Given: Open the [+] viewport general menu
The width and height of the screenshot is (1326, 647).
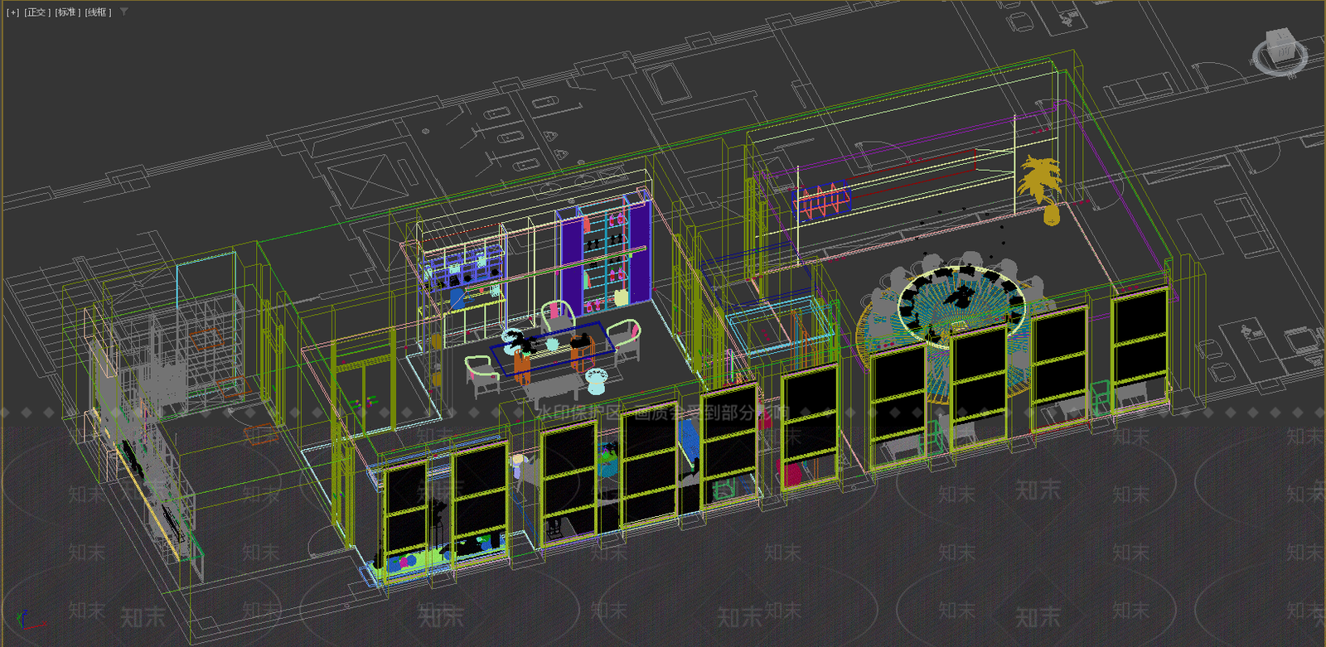Looking at the screenshot, I should tap(12, 12).
